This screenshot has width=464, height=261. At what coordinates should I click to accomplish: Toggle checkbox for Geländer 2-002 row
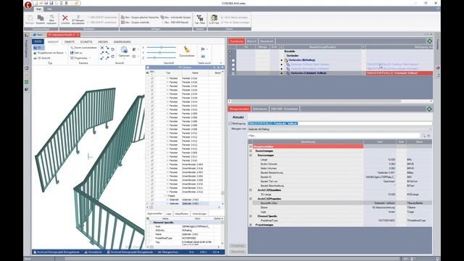[x=152, y=200]
